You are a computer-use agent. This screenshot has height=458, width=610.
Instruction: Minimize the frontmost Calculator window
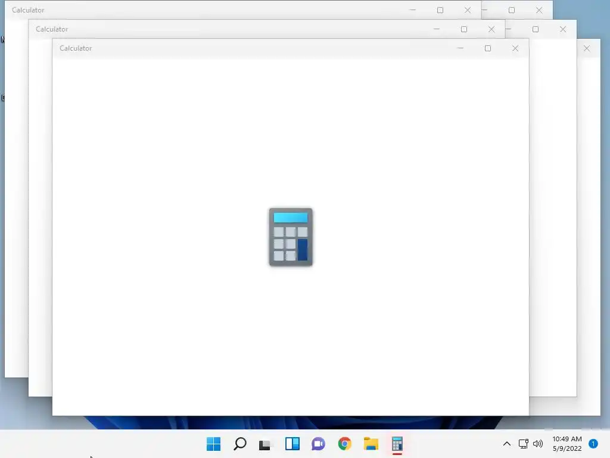[x=460, y=48]
